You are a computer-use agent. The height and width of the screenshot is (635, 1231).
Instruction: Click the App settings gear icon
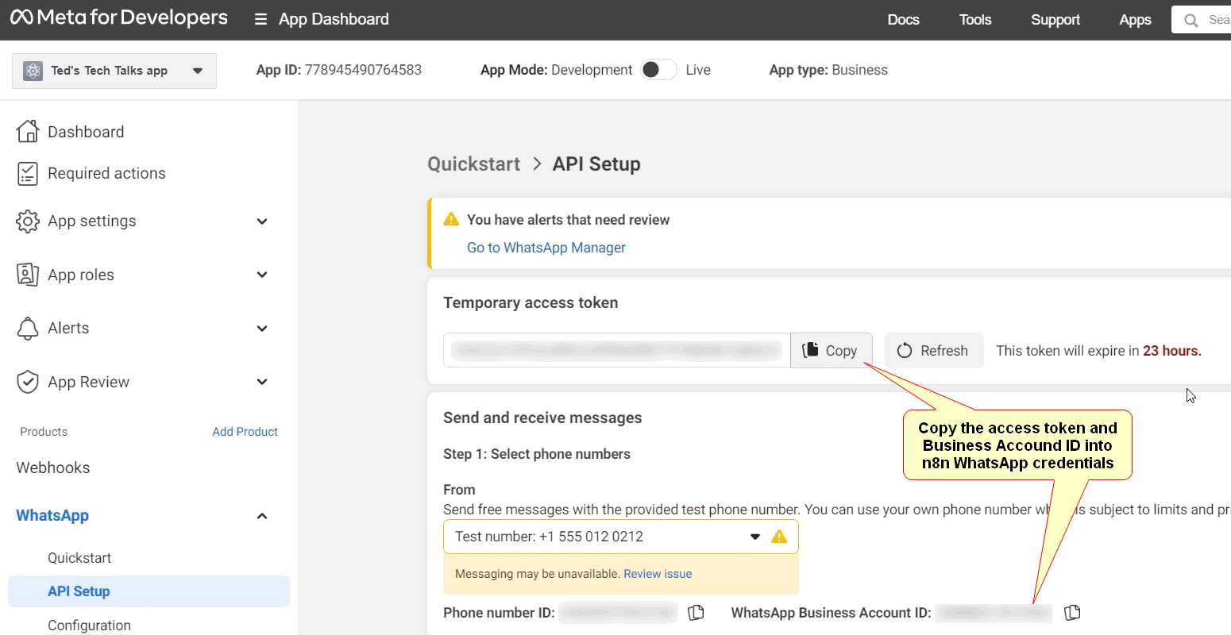coord(28,221)
